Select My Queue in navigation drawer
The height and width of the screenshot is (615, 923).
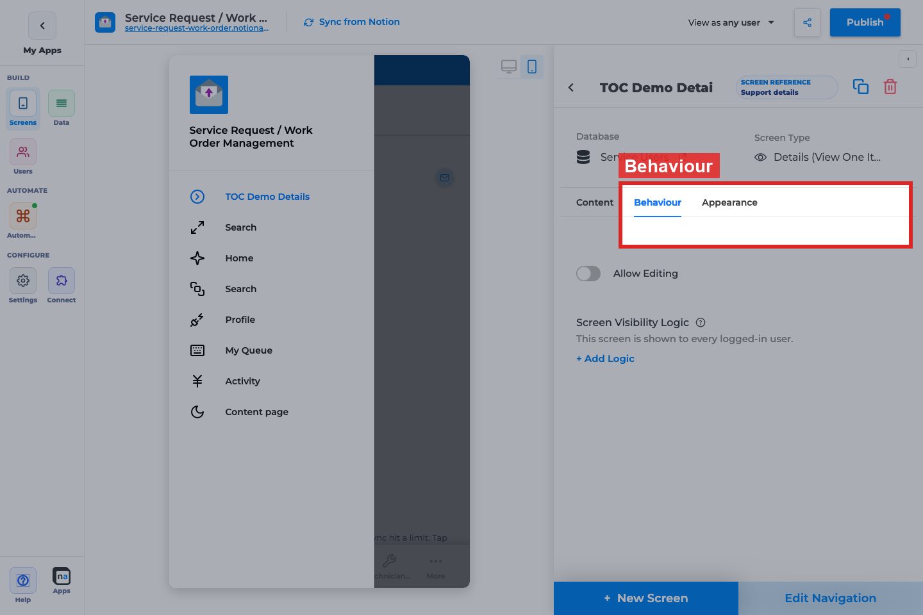tap(272, 350)
